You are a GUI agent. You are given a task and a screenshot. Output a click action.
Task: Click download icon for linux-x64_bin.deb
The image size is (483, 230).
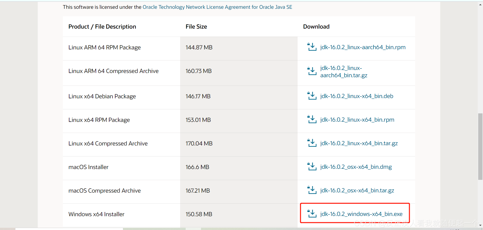click(312, 96)
